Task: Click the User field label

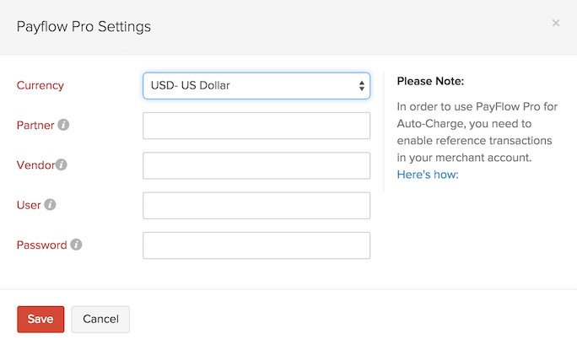Action: (29, 205)
